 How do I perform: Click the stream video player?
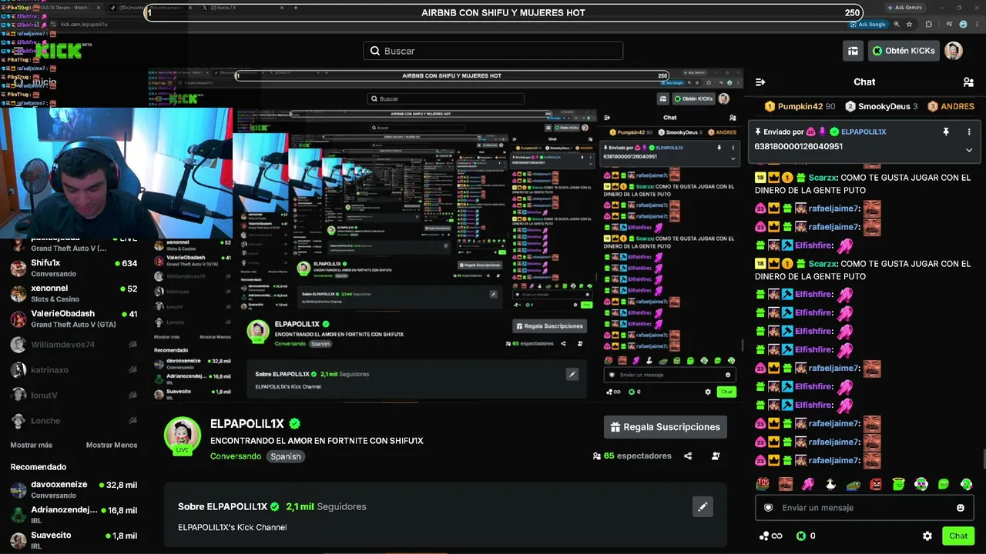click(445, 235)
